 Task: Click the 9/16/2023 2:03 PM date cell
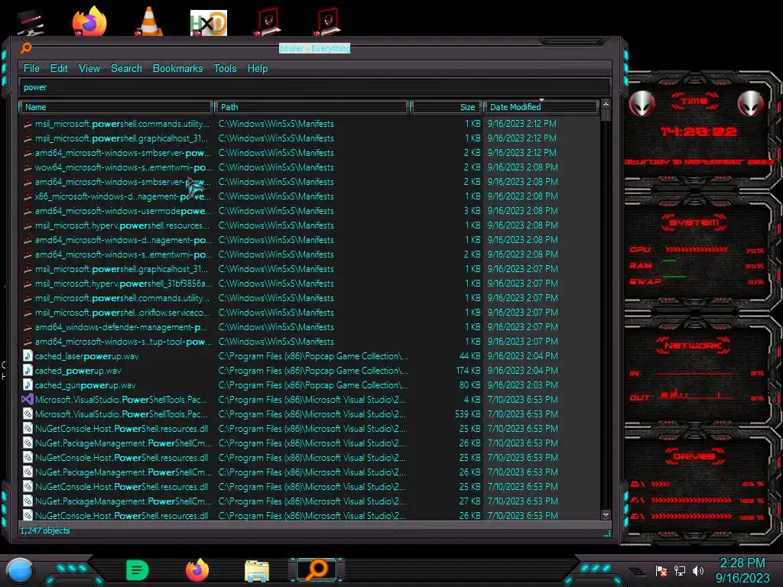[523, 385]
